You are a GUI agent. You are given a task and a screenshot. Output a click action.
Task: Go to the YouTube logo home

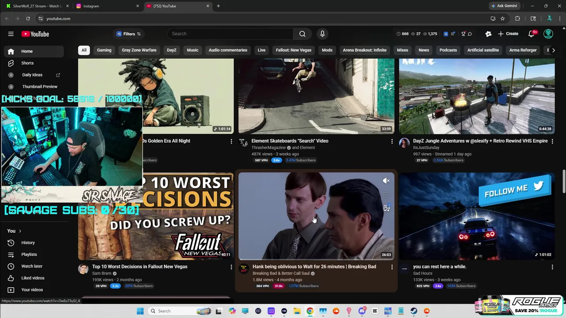point(35,34)
